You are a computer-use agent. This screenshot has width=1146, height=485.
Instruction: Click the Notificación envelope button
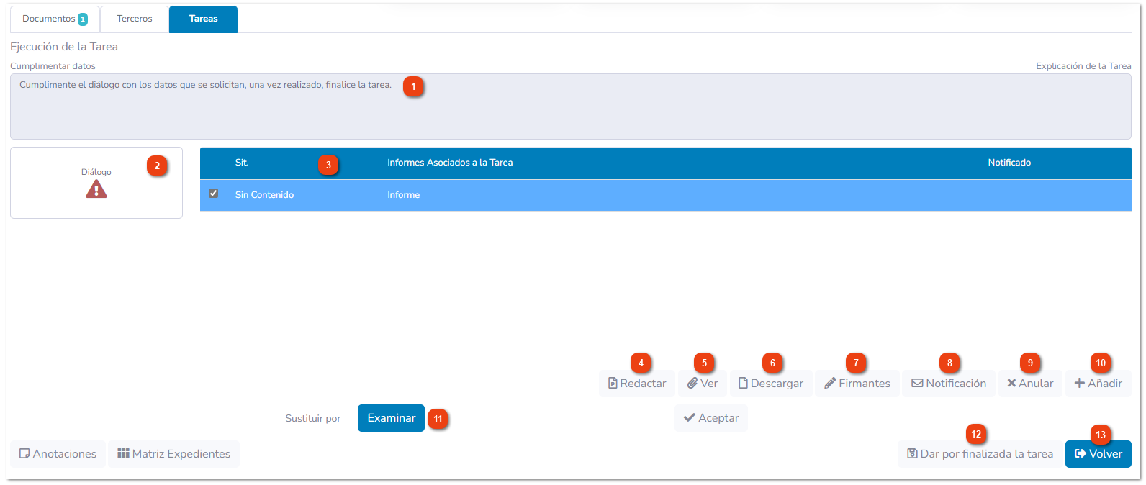(949, 384)
